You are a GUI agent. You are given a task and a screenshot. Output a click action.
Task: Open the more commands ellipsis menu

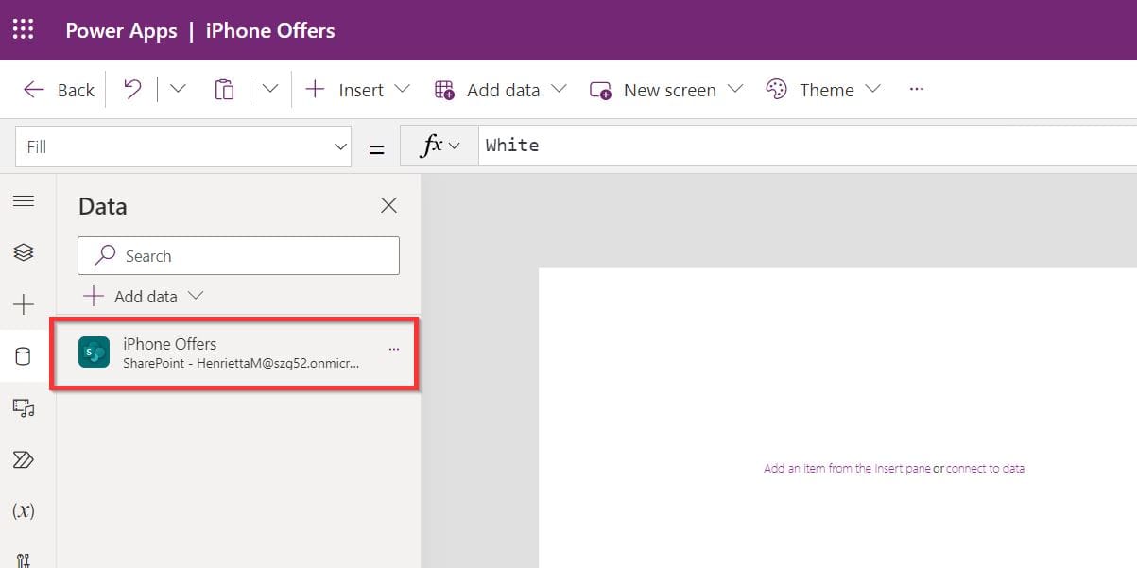[x=915, y=89]
